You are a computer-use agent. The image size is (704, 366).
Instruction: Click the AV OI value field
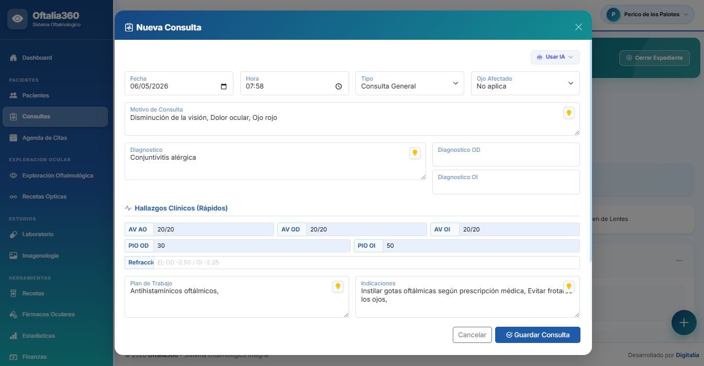pyautogui.click(x=519, y=229)
